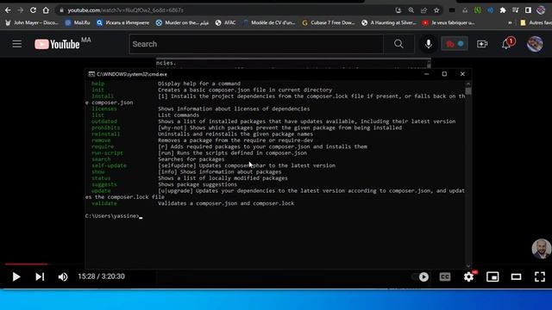
Task: Click the YouTube search magnifier button
Action: 398,44
